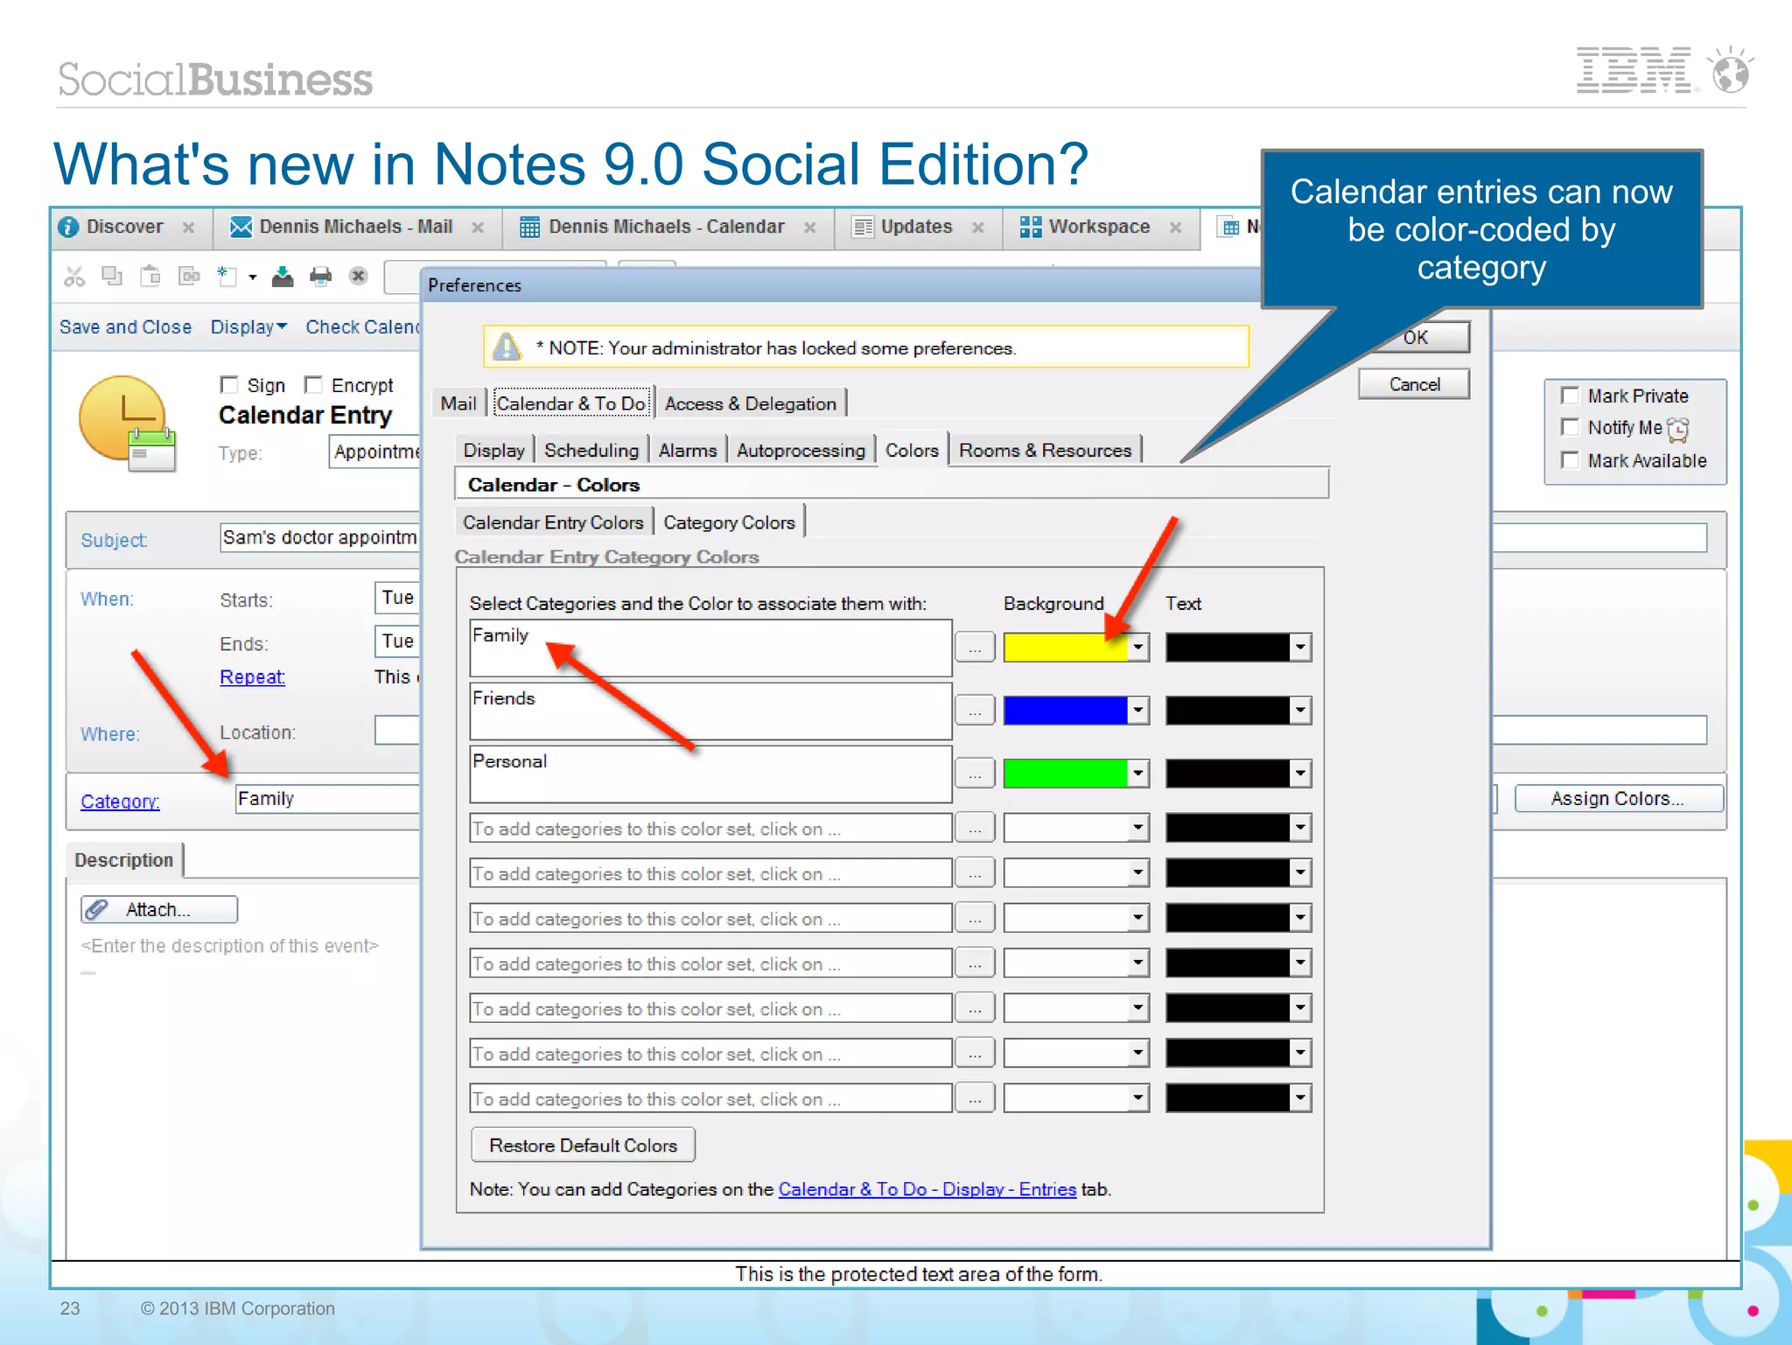Viewport: 1792px width, 1345px height.
Task: Click ellipsis button for Friends category
Action: pyautogui.click(x=975, y=711)
